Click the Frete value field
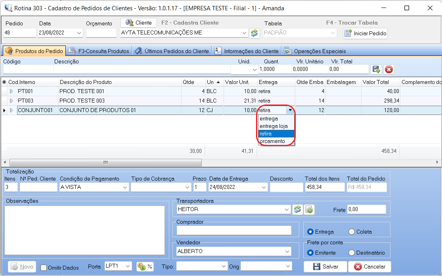 (x=366, y=209)
